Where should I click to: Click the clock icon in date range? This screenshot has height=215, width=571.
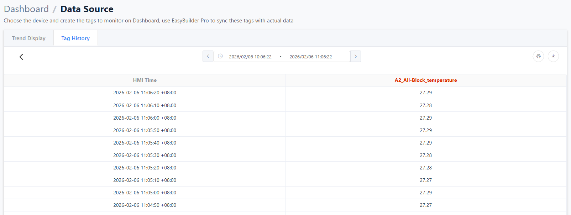coord(220,56)
